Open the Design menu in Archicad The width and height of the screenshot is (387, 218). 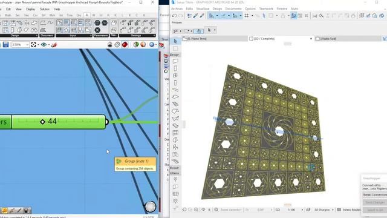pyautogui.click(x=217, y=8)
